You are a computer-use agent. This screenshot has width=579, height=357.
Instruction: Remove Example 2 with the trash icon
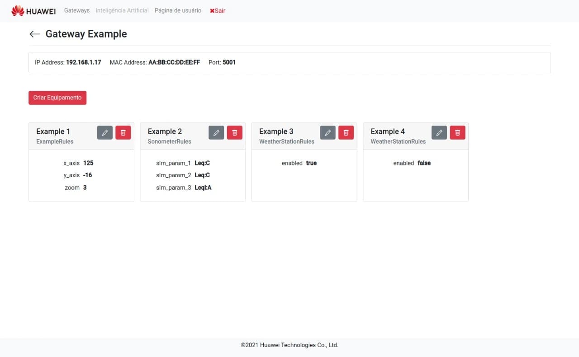[234, 132]
